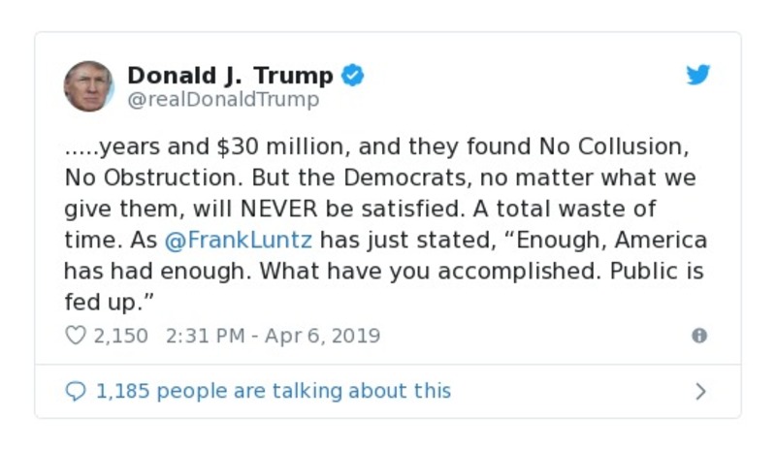Open the profile avatar picture

89,86
